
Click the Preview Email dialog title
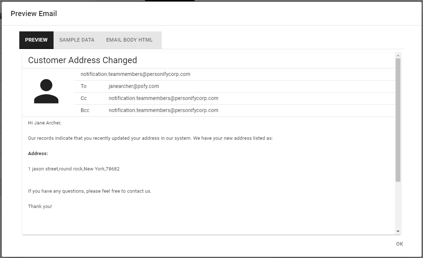[x=34, y=14]
